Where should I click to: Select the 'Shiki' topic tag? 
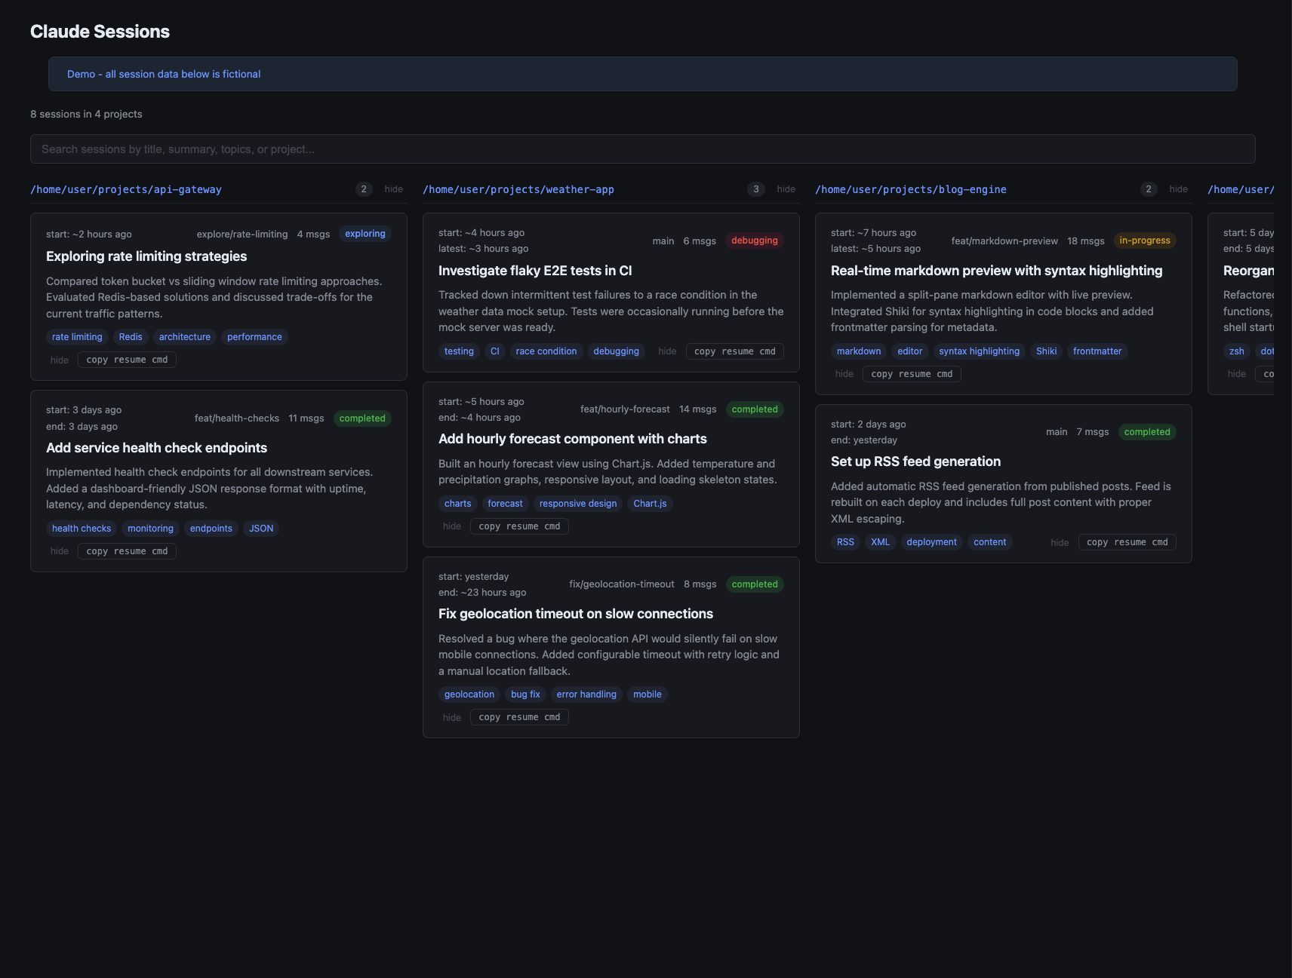click(x=1047, y=351)
